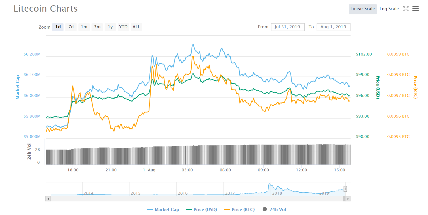Click the vertical Market Cap axis title

tap(18, 87)
